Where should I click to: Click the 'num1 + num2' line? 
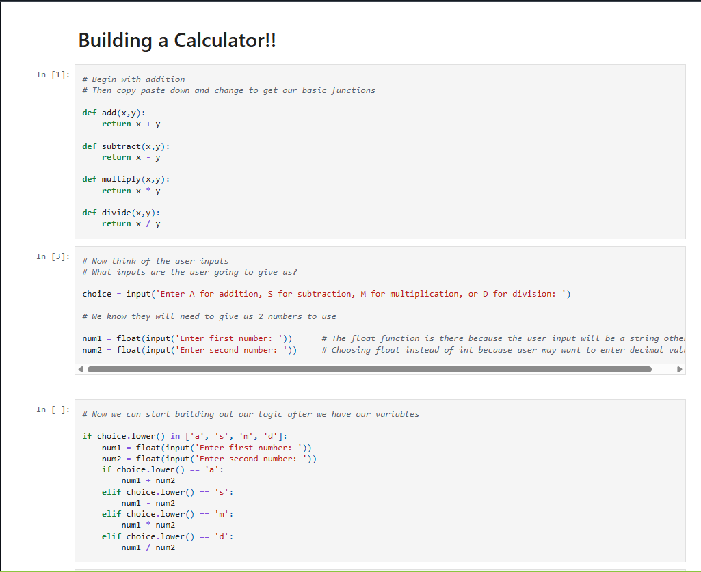[148, 481]
